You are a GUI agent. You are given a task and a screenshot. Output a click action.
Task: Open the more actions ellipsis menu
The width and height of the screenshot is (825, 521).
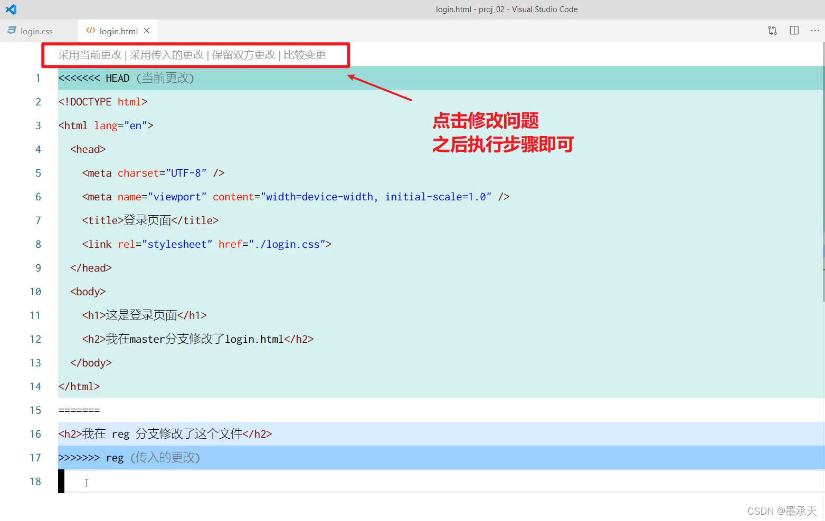click(815, 31)
